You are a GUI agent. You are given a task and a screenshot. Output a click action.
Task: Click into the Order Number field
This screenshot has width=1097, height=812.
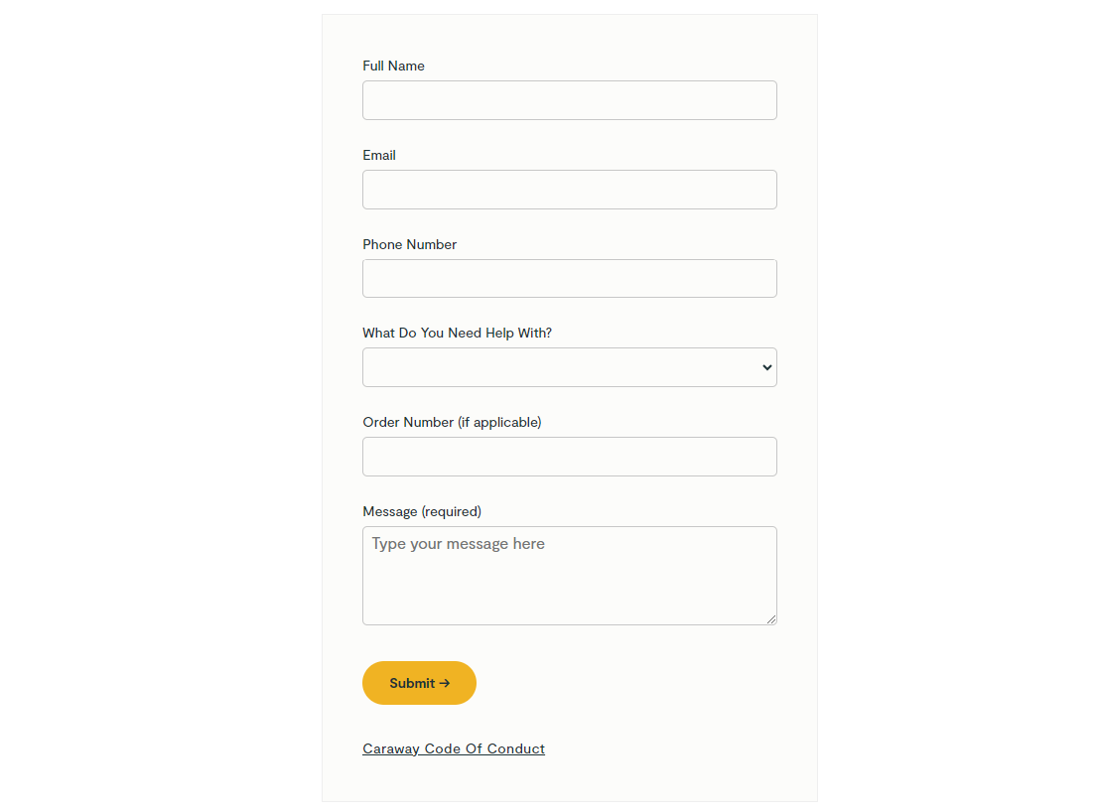[570, 457]
